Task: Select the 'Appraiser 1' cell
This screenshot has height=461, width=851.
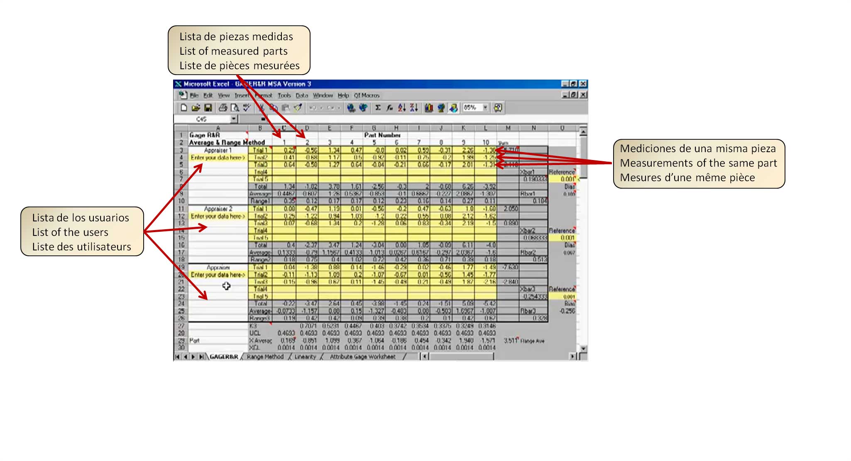Action: [218, 150]
